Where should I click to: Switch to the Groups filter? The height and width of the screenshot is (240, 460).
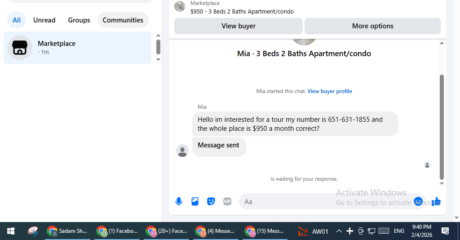point(79,20)
